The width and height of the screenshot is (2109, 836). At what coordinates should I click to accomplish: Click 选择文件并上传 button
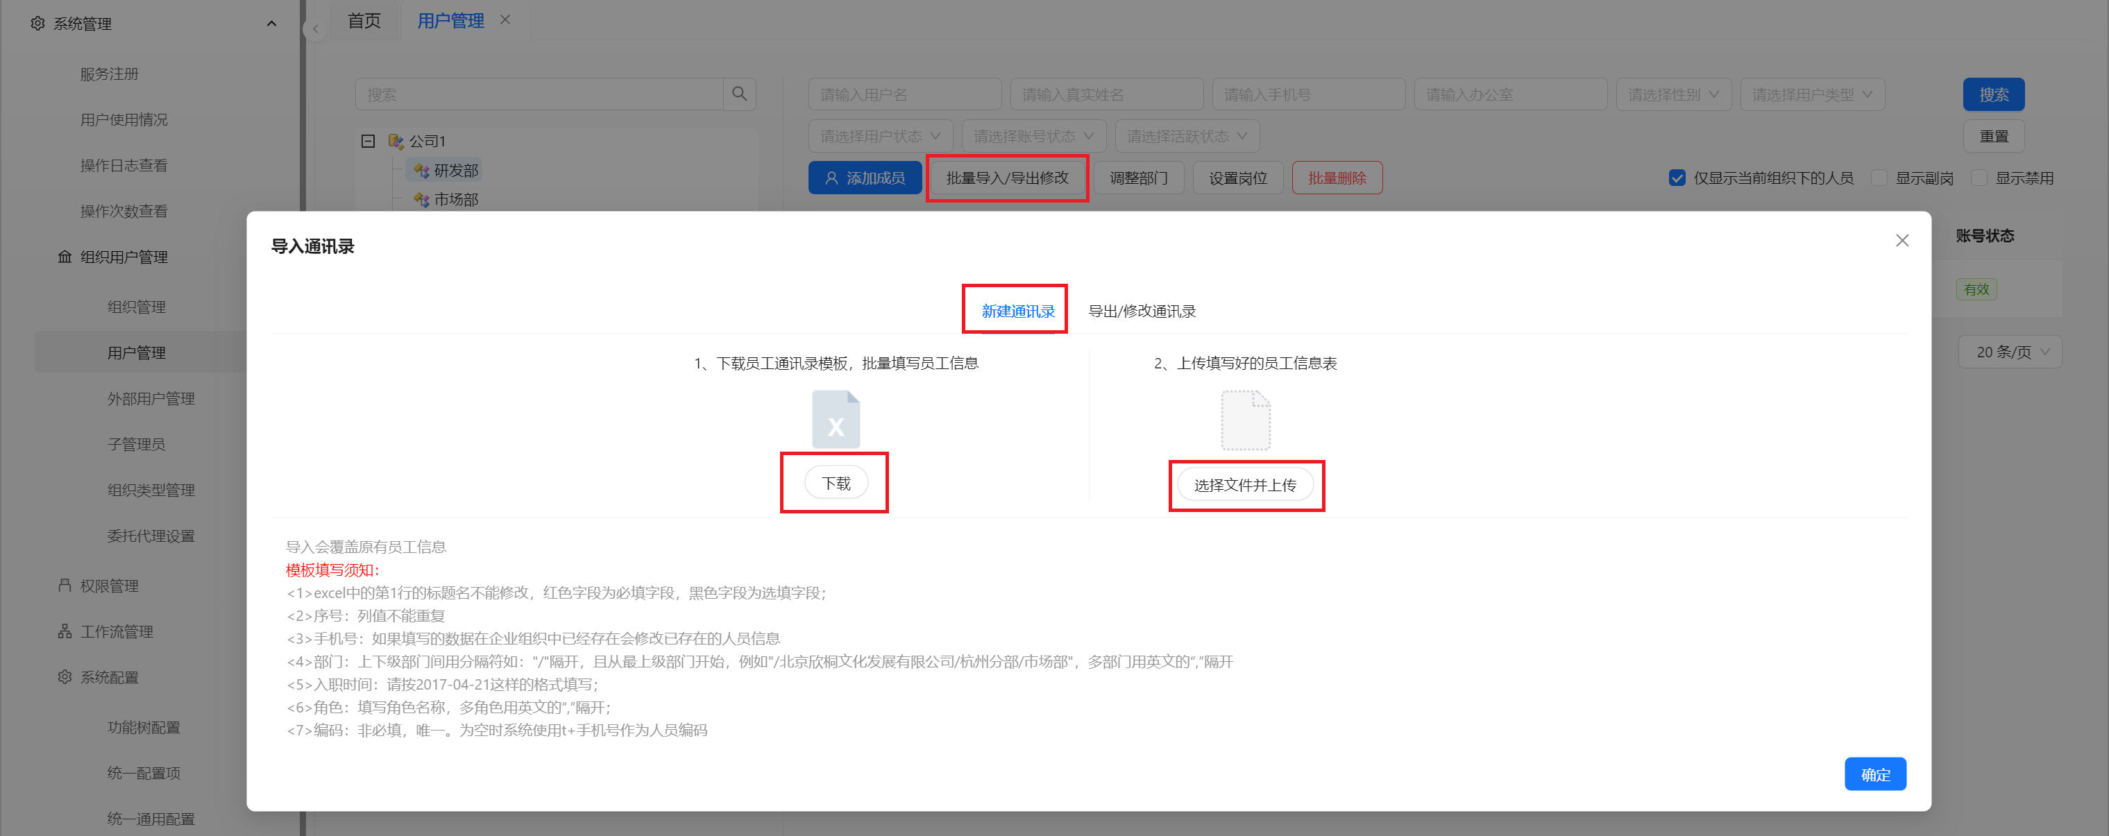pos(1244,485)
